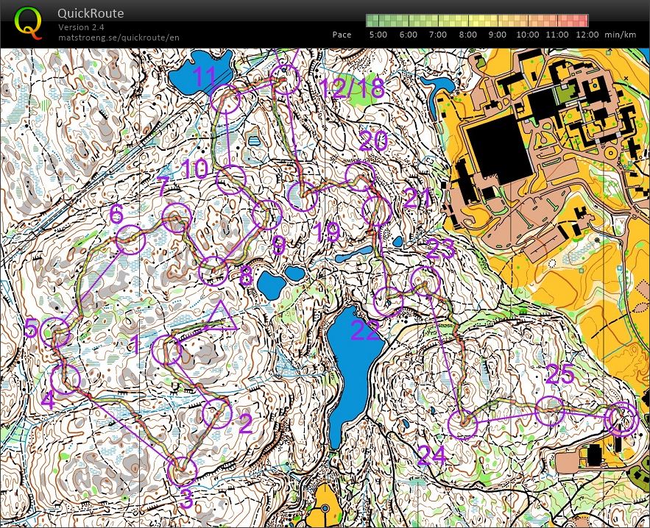This screenshot has height=528, width=650.
Task: Select the double-circle finish marker
Action: (x=621, y=419)
